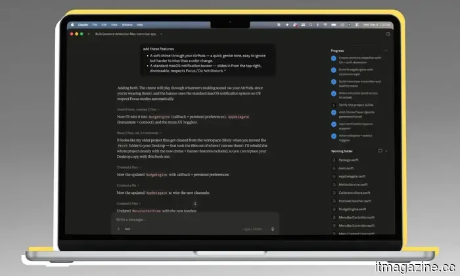This screenshot has height=276, width=460.
Task: Click the check circle for "Create posture classifier"
Action: pos(334,58)
